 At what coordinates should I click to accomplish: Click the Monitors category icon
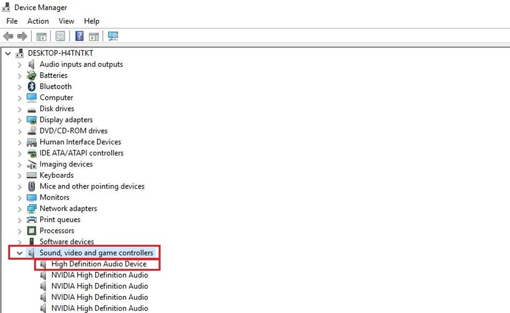tap(31, 197)
